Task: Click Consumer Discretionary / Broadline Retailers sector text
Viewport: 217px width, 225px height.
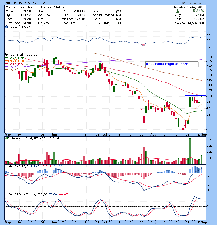Action: tap(35, 7)
